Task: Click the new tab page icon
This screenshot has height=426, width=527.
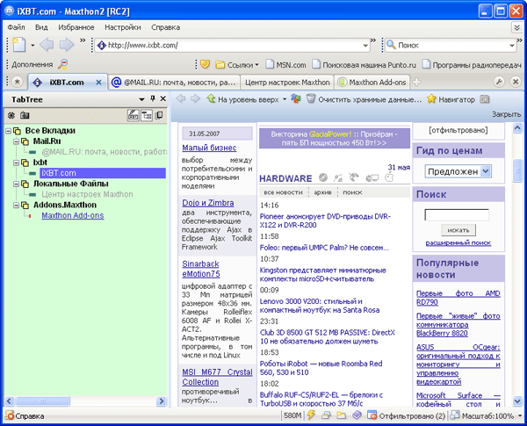Action: tap(18, 45)
